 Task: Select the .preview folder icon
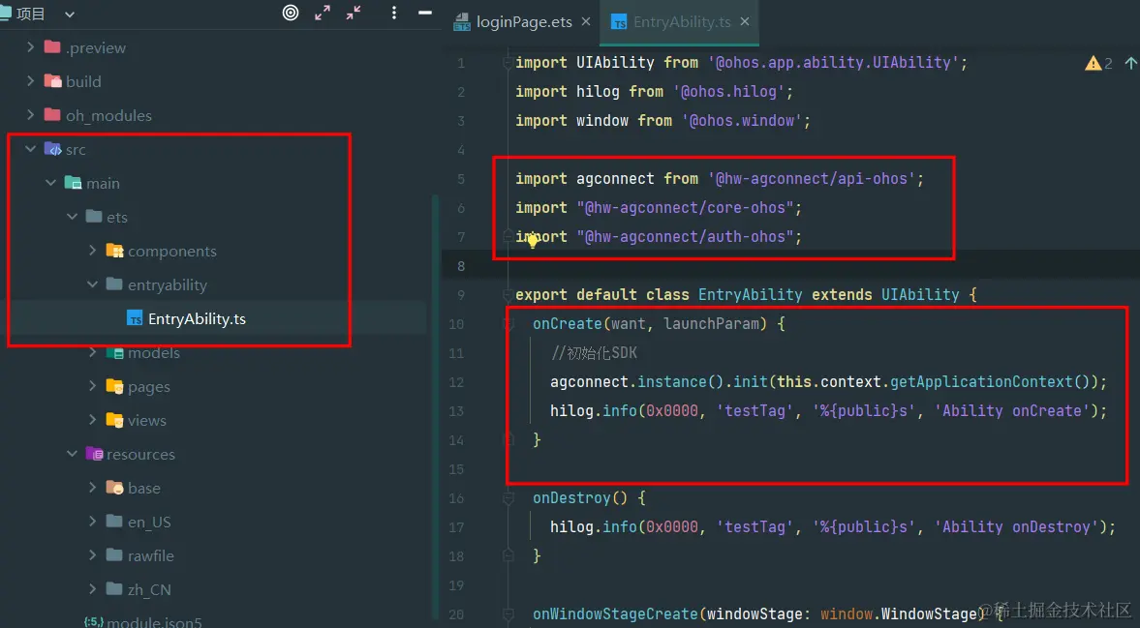click(52, 47)
